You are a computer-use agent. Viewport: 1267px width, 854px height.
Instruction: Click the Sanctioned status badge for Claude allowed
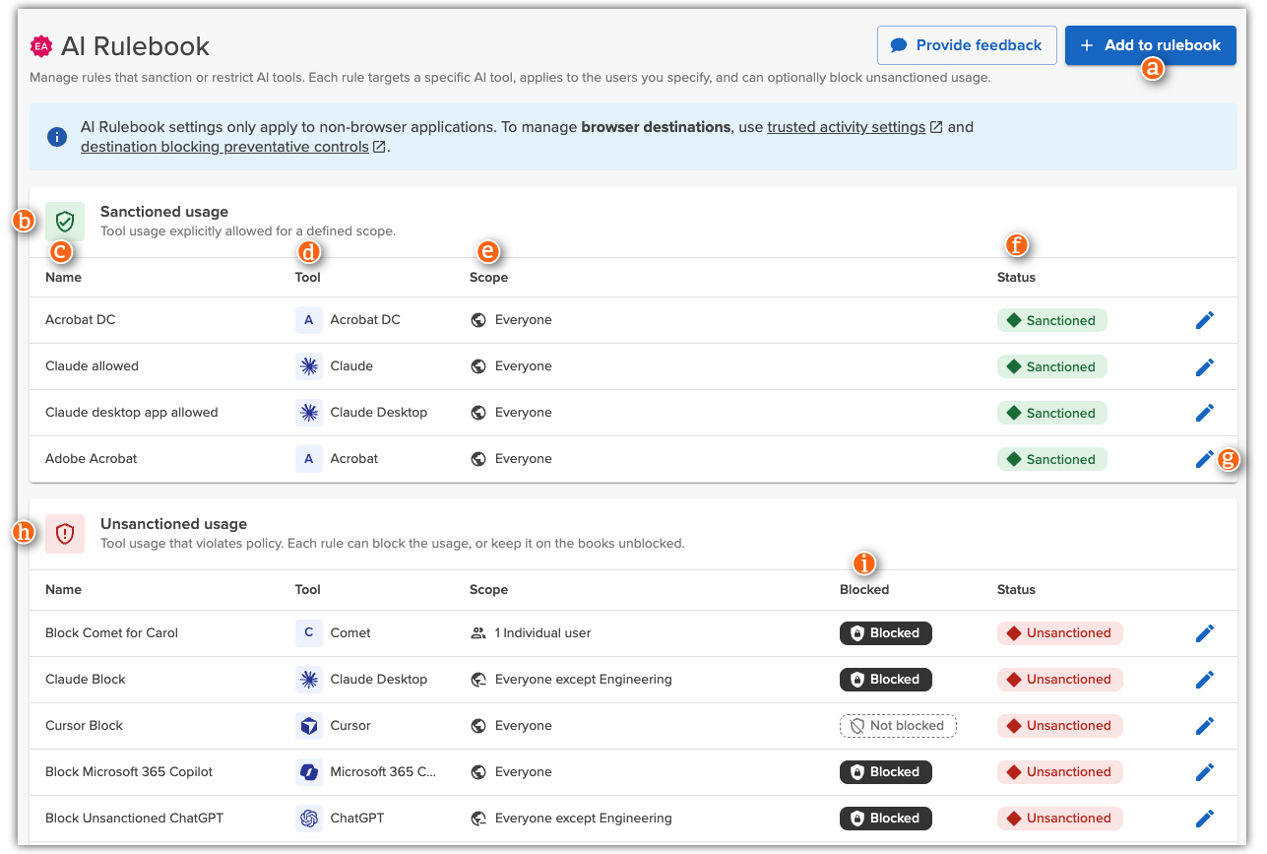(x=1052, y=366)
